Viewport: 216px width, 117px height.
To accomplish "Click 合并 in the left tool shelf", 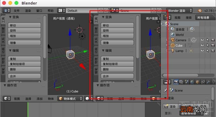I will 25,76.
